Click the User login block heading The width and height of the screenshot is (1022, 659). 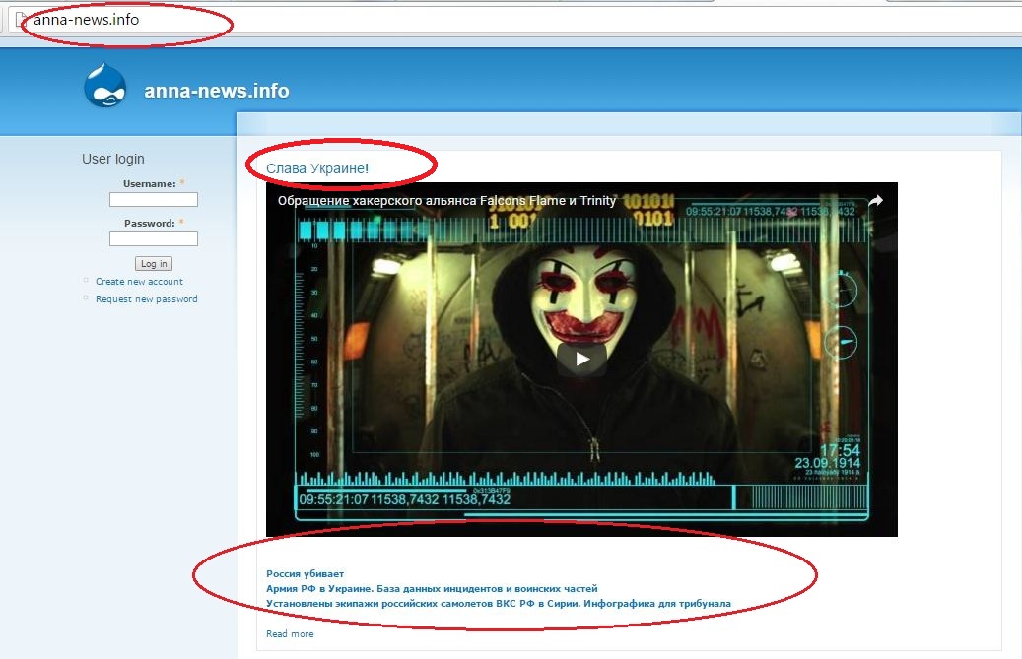pyautogui.click(x=112, y=159)
